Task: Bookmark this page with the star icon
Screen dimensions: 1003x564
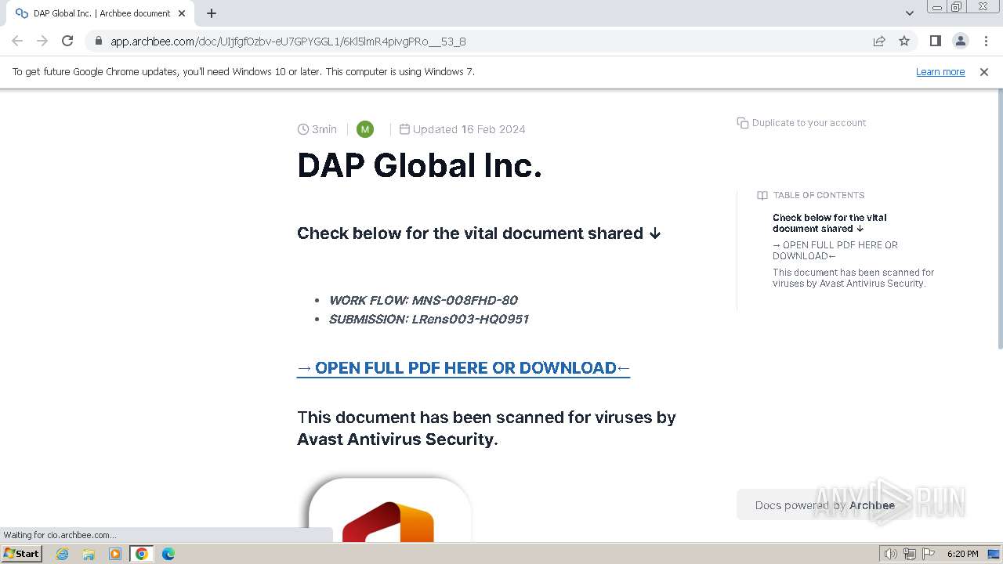Action: 904,41
